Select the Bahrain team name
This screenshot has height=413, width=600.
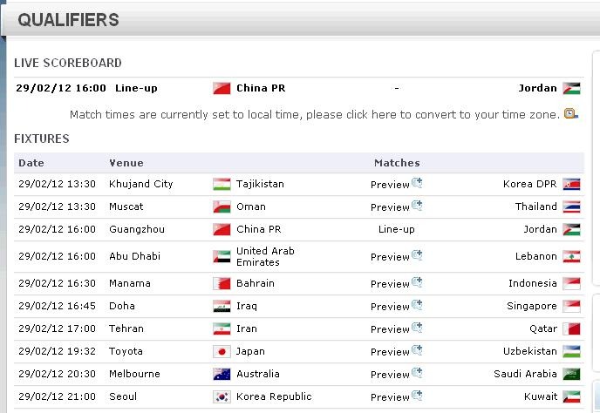point(256,283)
